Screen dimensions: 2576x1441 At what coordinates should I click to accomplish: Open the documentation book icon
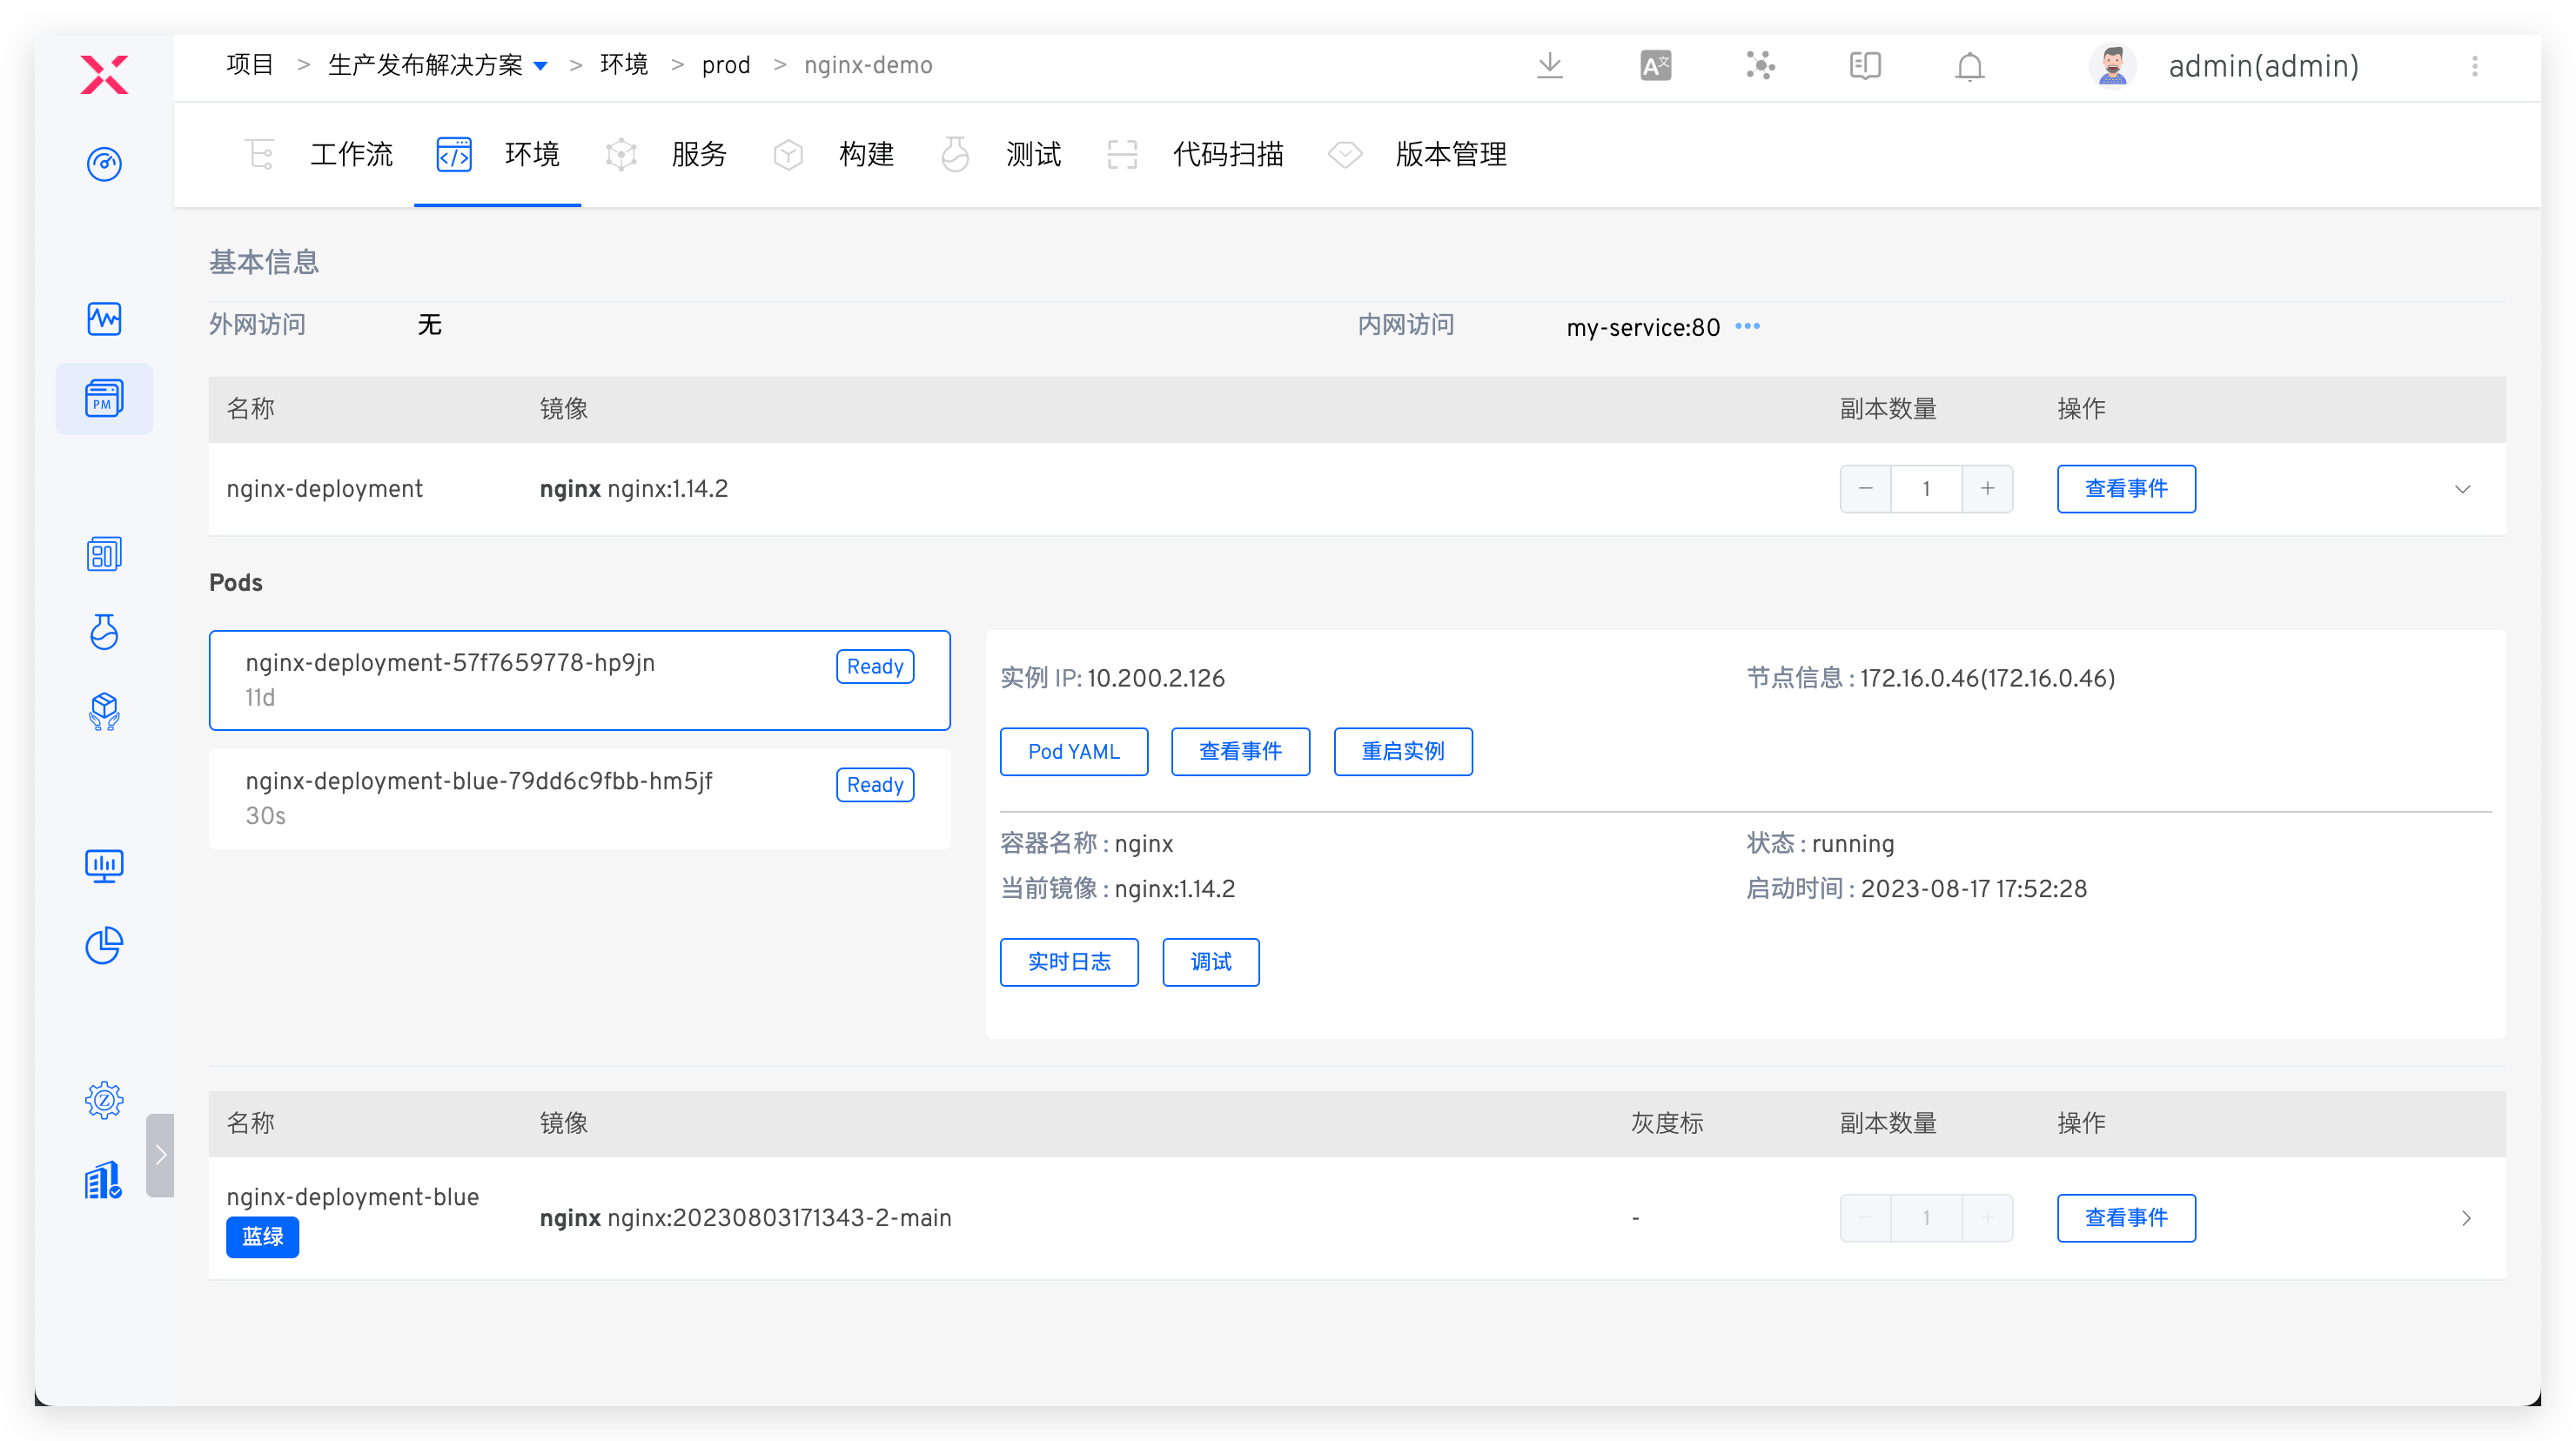click(1864, 66)
